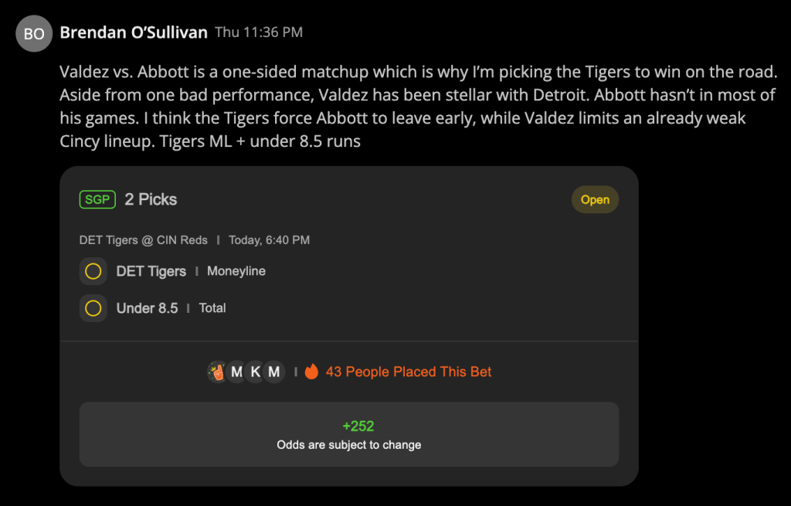The height and width of the screenshot is (506, 791).
Task: Toggle the DET Tigers Moneyline pick circle
Action: pos(93,271)
